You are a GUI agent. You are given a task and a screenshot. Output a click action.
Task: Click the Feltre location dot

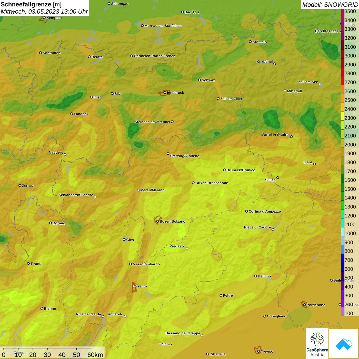tap(221, 295)
